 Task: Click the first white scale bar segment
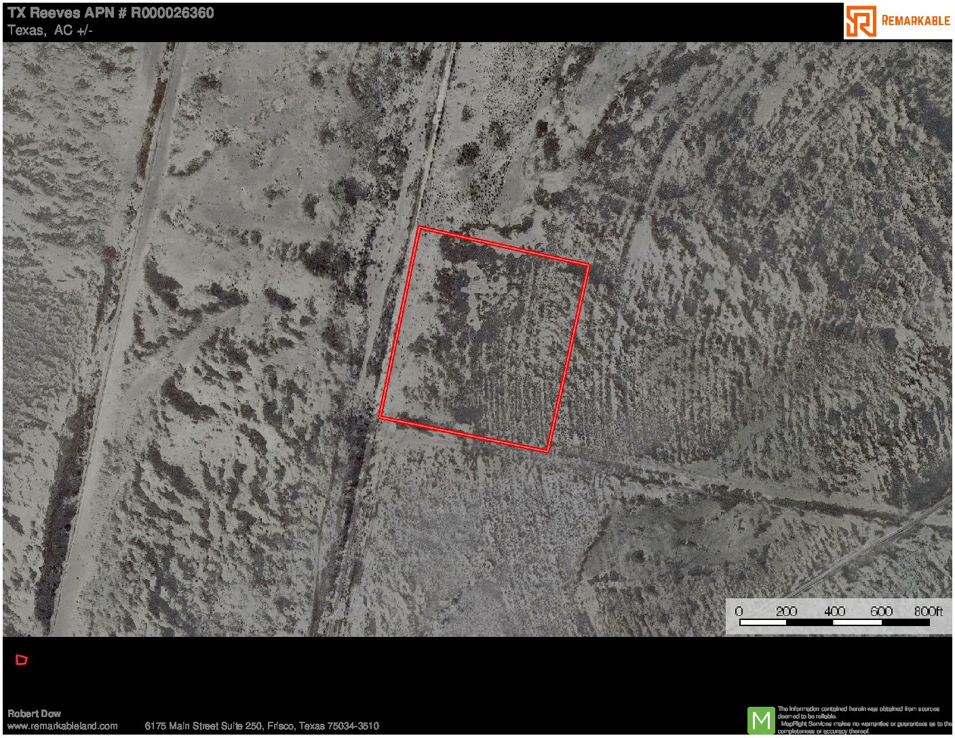pos(762,622)
